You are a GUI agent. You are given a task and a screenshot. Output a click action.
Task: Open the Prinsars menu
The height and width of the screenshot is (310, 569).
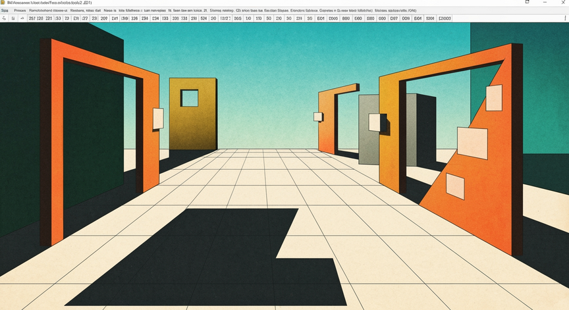20,11
